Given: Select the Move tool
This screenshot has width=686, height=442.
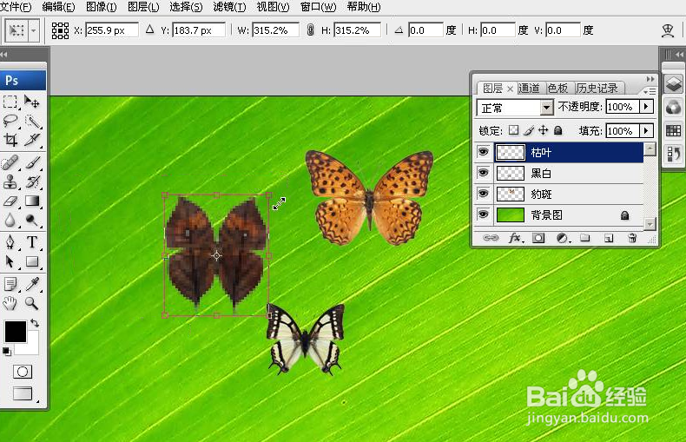Looking at the screenshot, I should pos(31,102).
